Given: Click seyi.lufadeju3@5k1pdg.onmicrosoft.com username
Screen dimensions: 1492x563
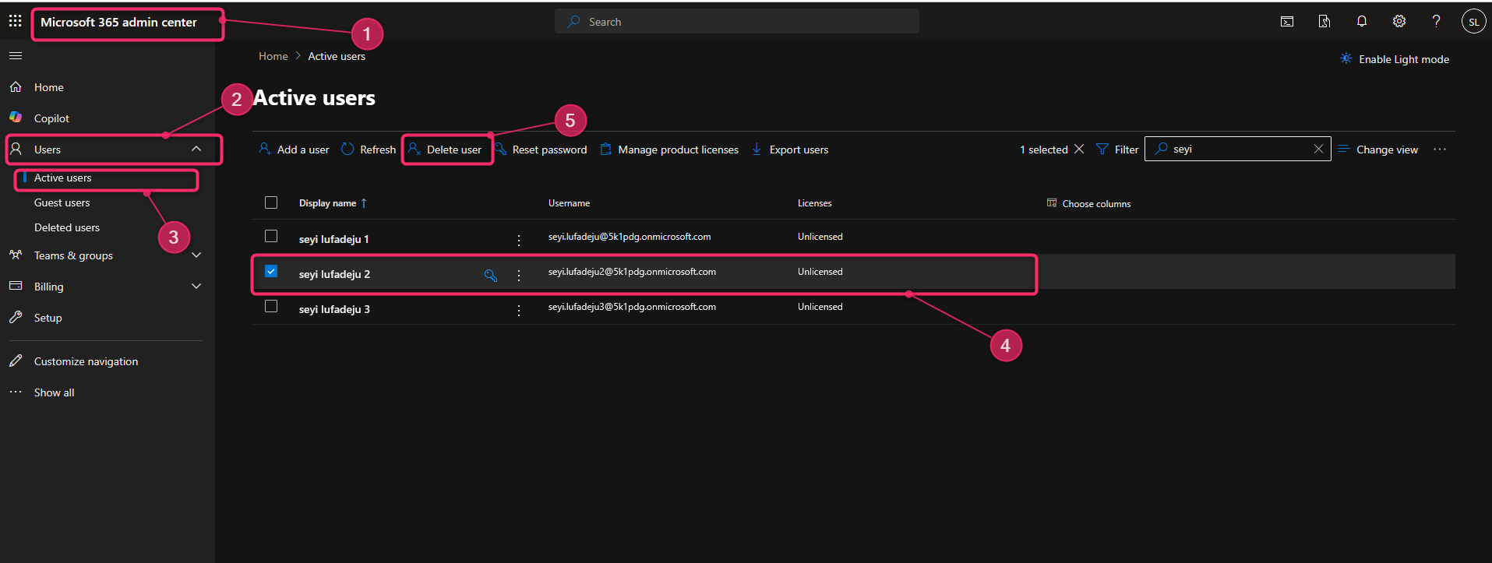Looking at the screenshot, I should 632,307.
